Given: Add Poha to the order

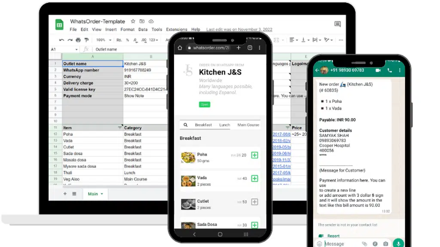Looking at the screenshot, I should [x=254, y=155].
